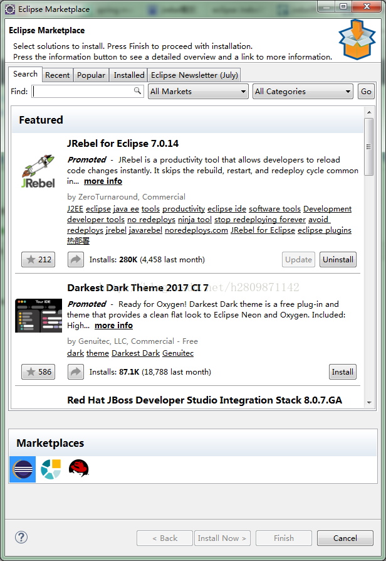Viewport: 386px width, 561px height.
Task: Click Red Hat JBoss Developer Studio Integration Stack title
Action: 204,400
